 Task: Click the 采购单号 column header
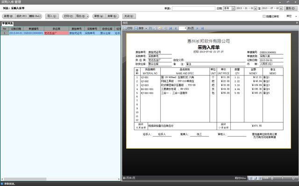pyautogui.click(x=93, y=29)
